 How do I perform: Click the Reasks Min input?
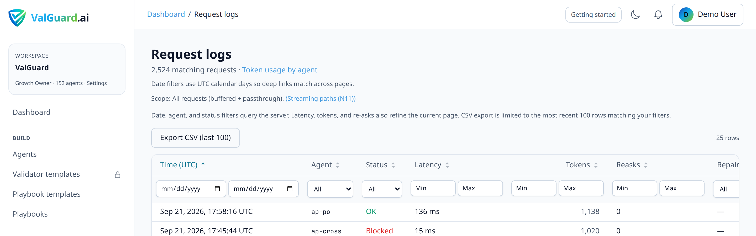(634, 188)
